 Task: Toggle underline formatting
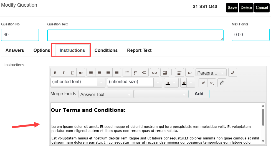click(72, 73)
